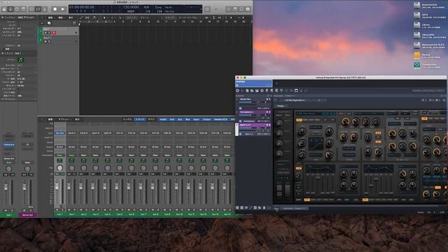
Task: Toggle the Audio filter button in the mixer
Action: 163,120
